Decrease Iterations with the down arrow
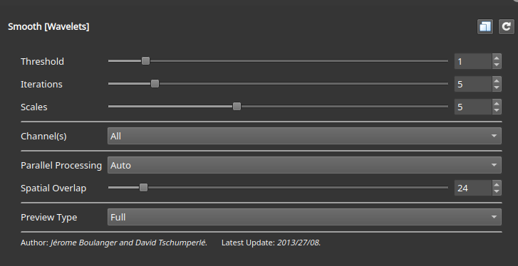This screenshot has width=518, height=266. tap(496, 87)
